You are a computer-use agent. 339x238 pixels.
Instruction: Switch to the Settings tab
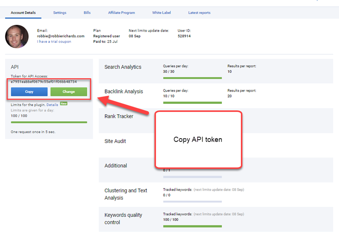click(60, 13)
